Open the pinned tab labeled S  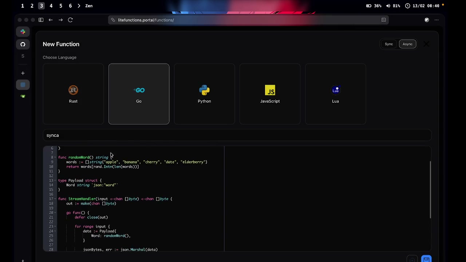[x=23, y=56]
